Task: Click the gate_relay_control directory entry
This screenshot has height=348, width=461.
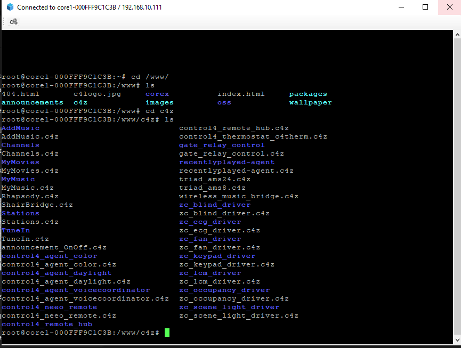Action: pyautogui.click(x=222, y=145)
